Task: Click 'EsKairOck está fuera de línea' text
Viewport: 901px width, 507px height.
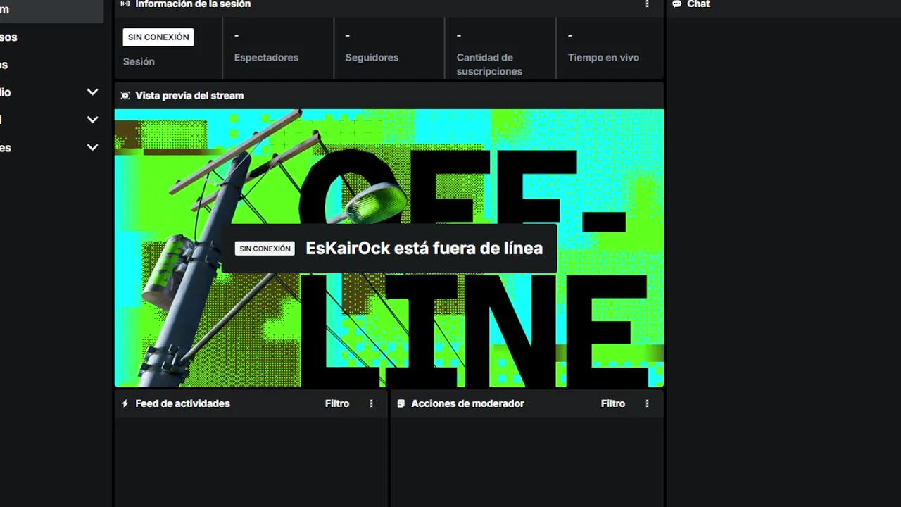Action: point(424,249)
